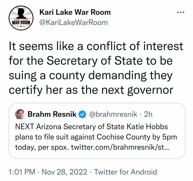
Task: Click the Brahm Resnik display name
Action: tap(52, 114)
